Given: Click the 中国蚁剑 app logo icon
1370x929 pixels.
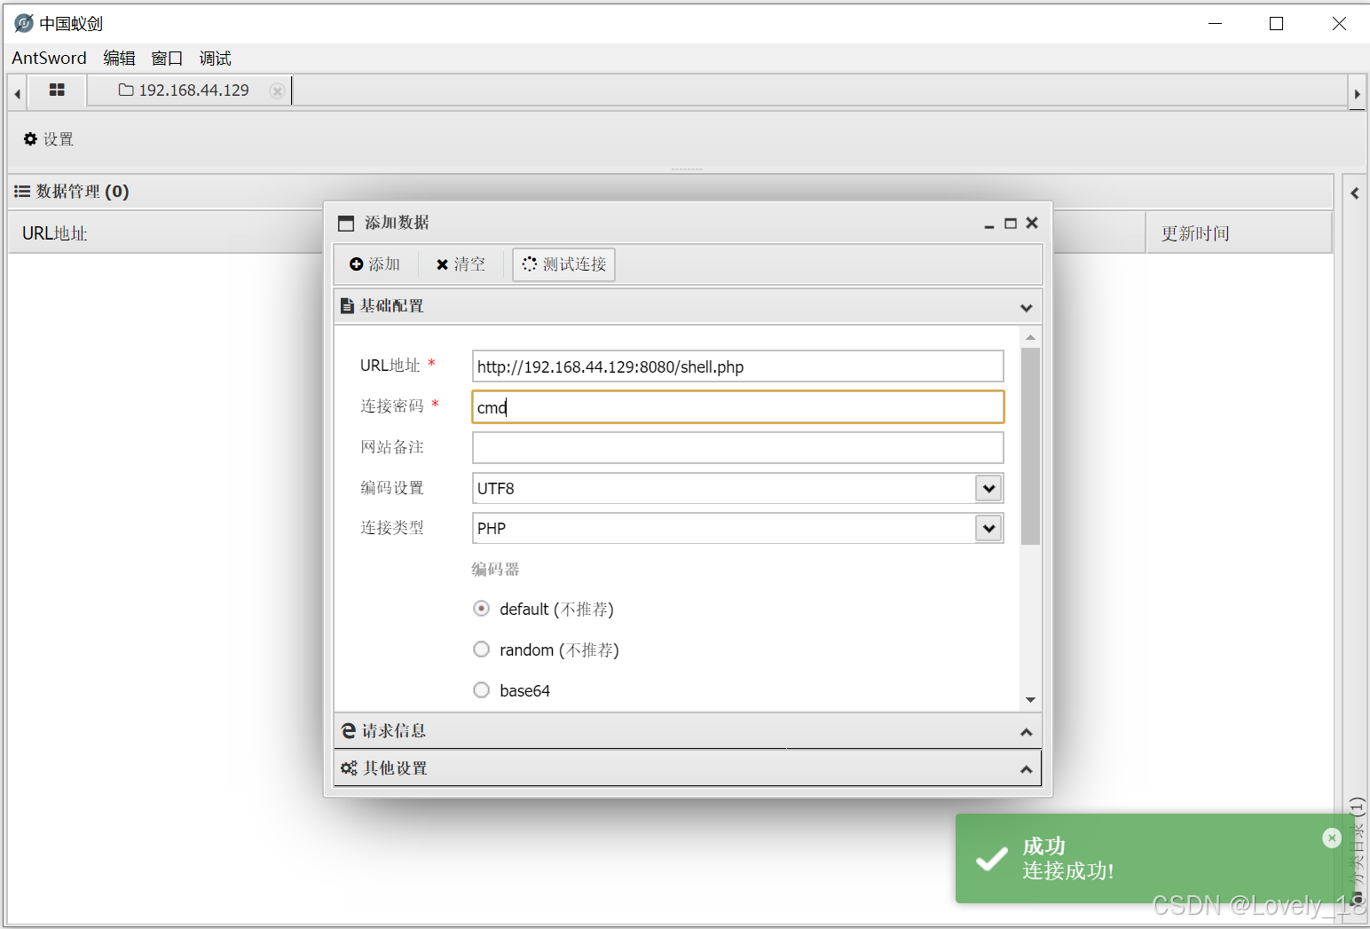Looking at the screenshot, I should (x=24, y=23).
